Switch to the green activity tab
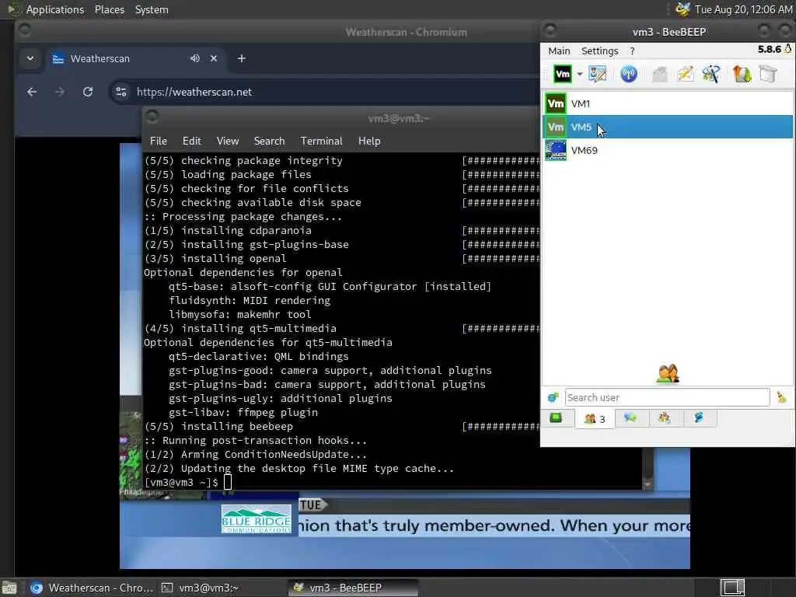 pyautogui.click(x=556, y=417)
